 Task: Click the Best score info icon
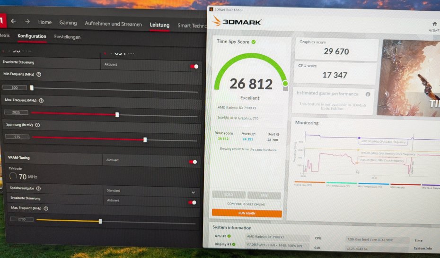click(278, 135)
